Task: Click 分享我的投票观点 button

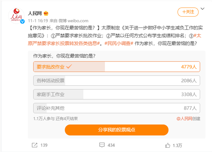Action: coord(117,130)
